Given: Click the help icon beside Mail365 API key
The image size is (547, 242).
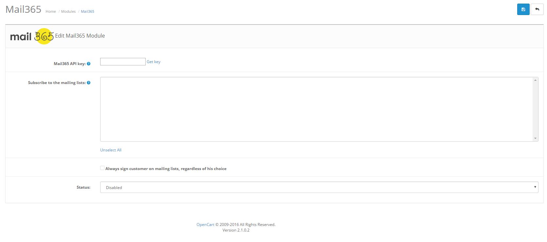Looking at the screenshot, I should coord(89,64).
